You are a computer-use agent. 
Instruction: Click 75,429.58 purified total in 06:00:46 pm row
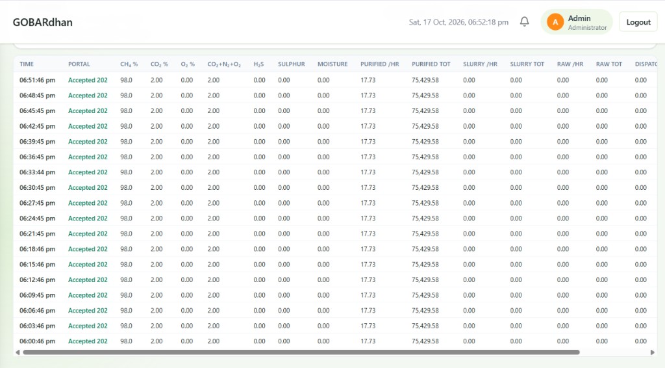pos(425,341)
